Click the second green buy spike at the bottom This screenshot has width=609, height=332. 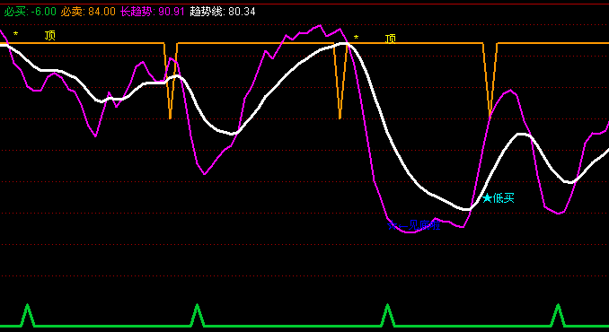pyautogui.click(x=198, y=315)
